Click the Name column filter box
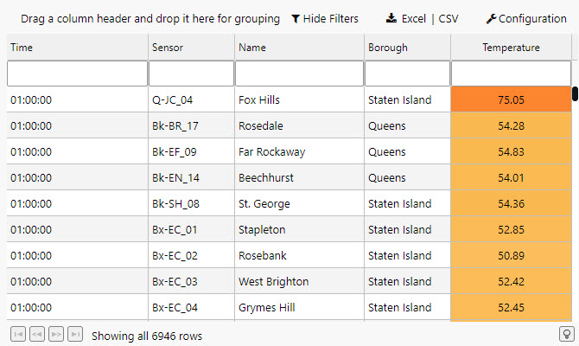The image size is (579, 346). pyautogui.click(x=298, y=74)
